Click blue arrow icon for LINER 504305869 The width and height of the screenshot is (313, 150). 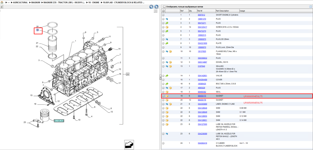167,104
